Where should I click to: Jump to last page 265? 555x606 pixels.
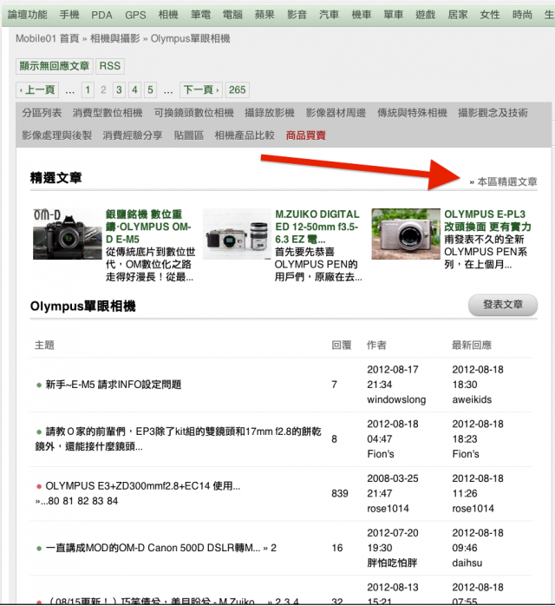point(238,90)
